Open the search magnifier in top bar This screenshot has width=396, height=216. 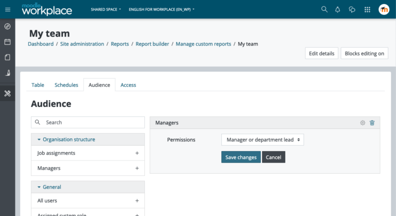(x=324, y=9)
